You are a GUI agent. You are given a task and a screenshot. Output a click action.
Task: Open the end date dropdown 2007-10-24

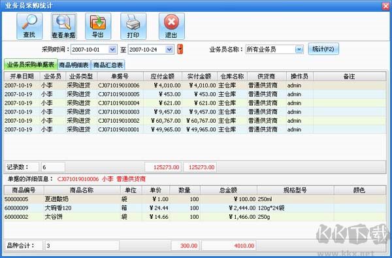pos(169,49)
